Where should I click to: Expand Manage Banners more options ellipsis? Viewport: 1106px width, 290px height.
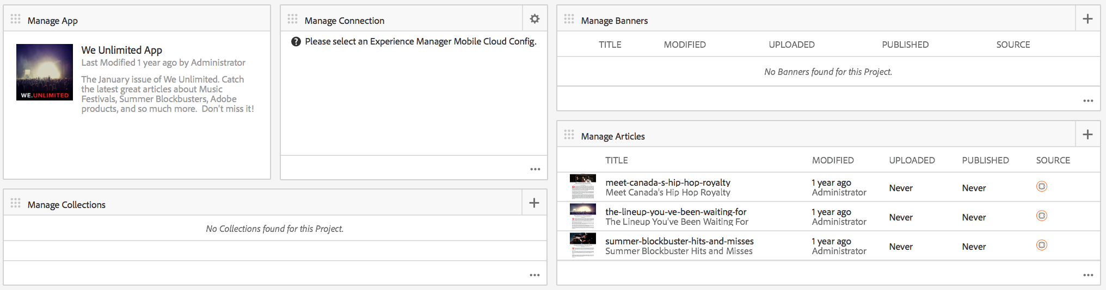coord(1088,101)
